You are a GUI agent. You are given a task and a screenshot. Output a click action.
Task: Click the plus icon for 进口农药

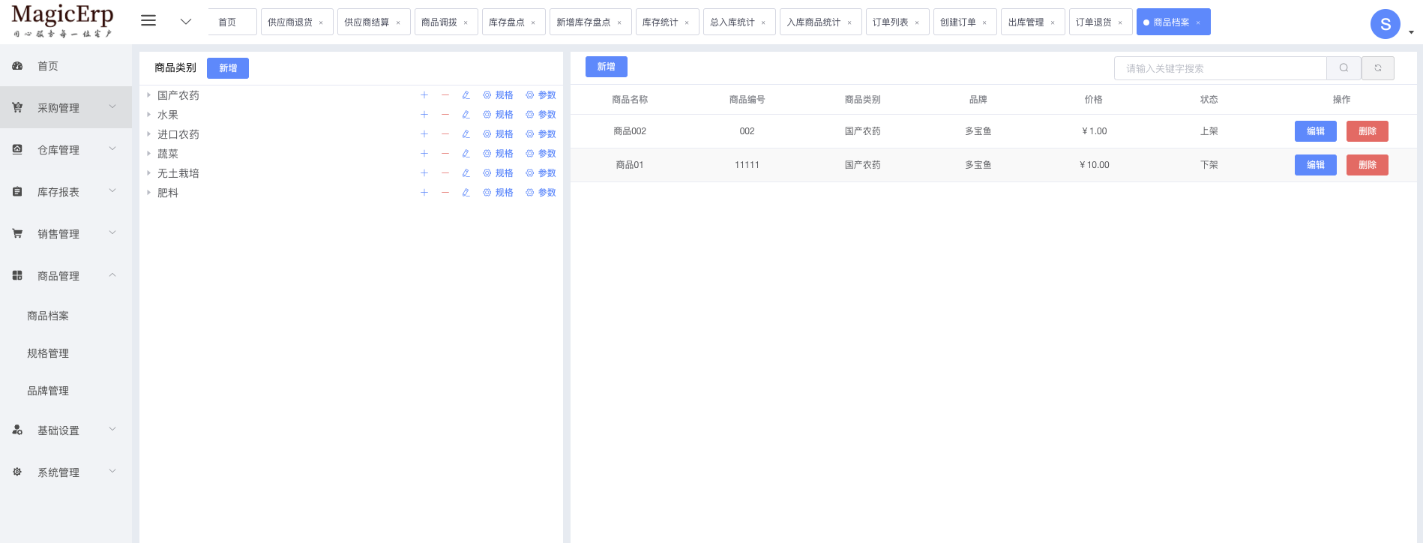(424, 134)
